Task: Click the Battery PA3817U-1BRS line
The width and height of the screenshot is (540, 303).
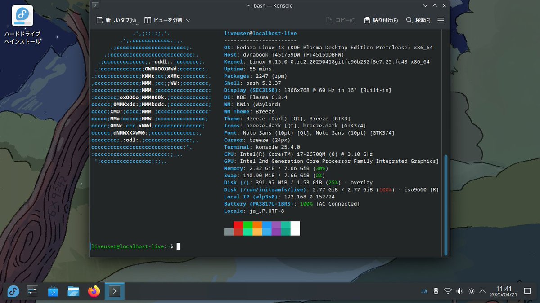Action: (292, 204)
